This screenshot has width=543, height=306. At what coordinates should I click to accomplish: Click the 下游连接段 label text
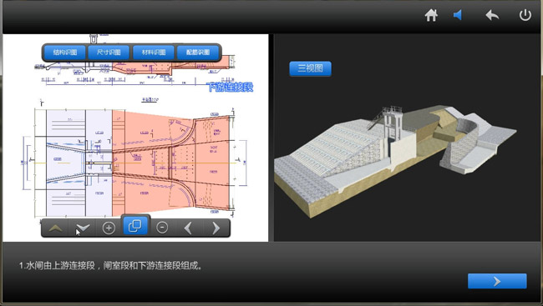pos(230,87)
